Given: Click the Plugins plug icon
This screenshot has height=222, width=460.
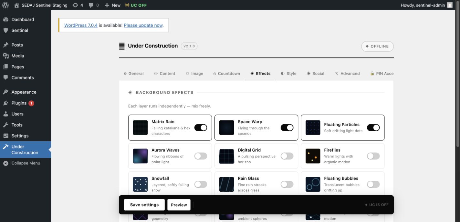Looking at the screenshot, I should click(5, 103).
